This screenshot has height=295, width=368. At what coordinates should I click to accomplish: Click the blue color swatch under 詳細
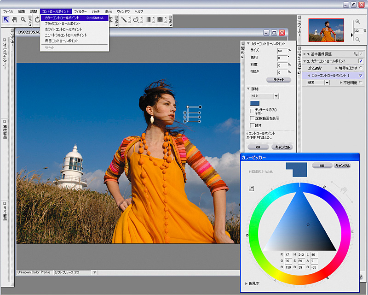254,103
